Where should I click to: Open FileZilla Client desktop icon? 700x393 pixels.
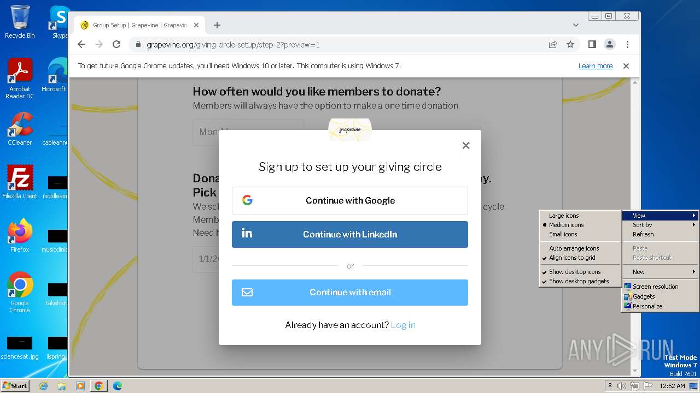(20, 182)
